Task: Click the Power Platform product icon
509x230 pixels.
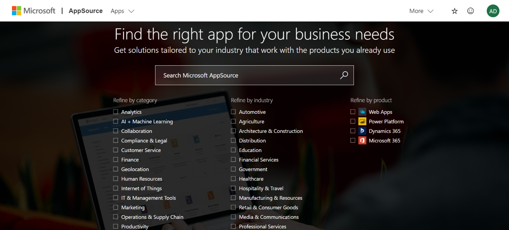Action: [362, 121]
